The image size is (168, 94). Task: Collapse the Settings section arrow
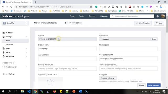(x=27, y=37)
